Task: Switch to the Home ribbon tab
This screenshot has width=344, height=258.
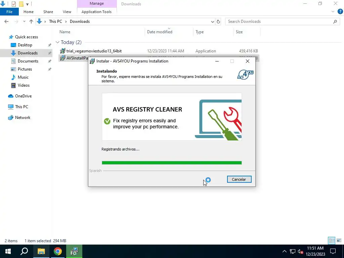Action: click(29, 12)
